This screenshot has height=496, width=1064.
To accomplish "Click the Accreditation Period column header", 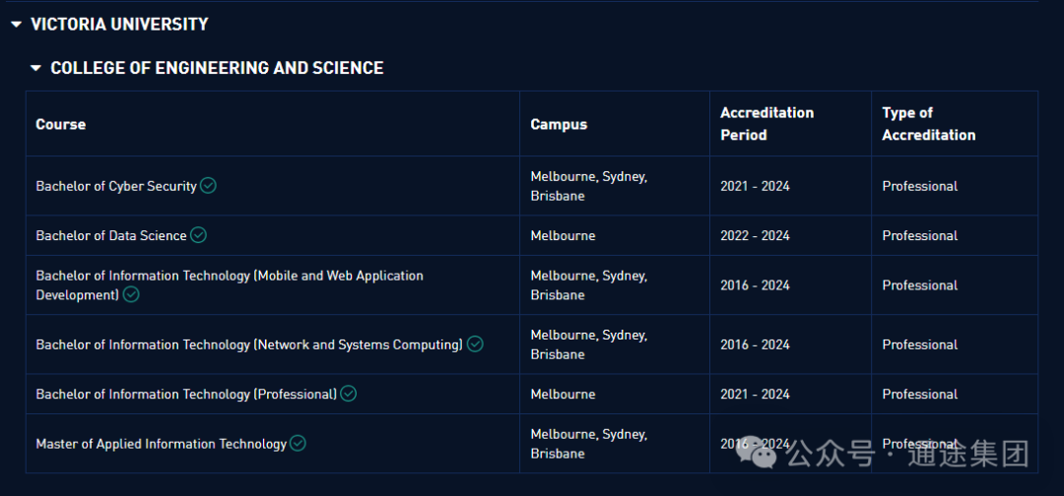I will tap(766, 124).
